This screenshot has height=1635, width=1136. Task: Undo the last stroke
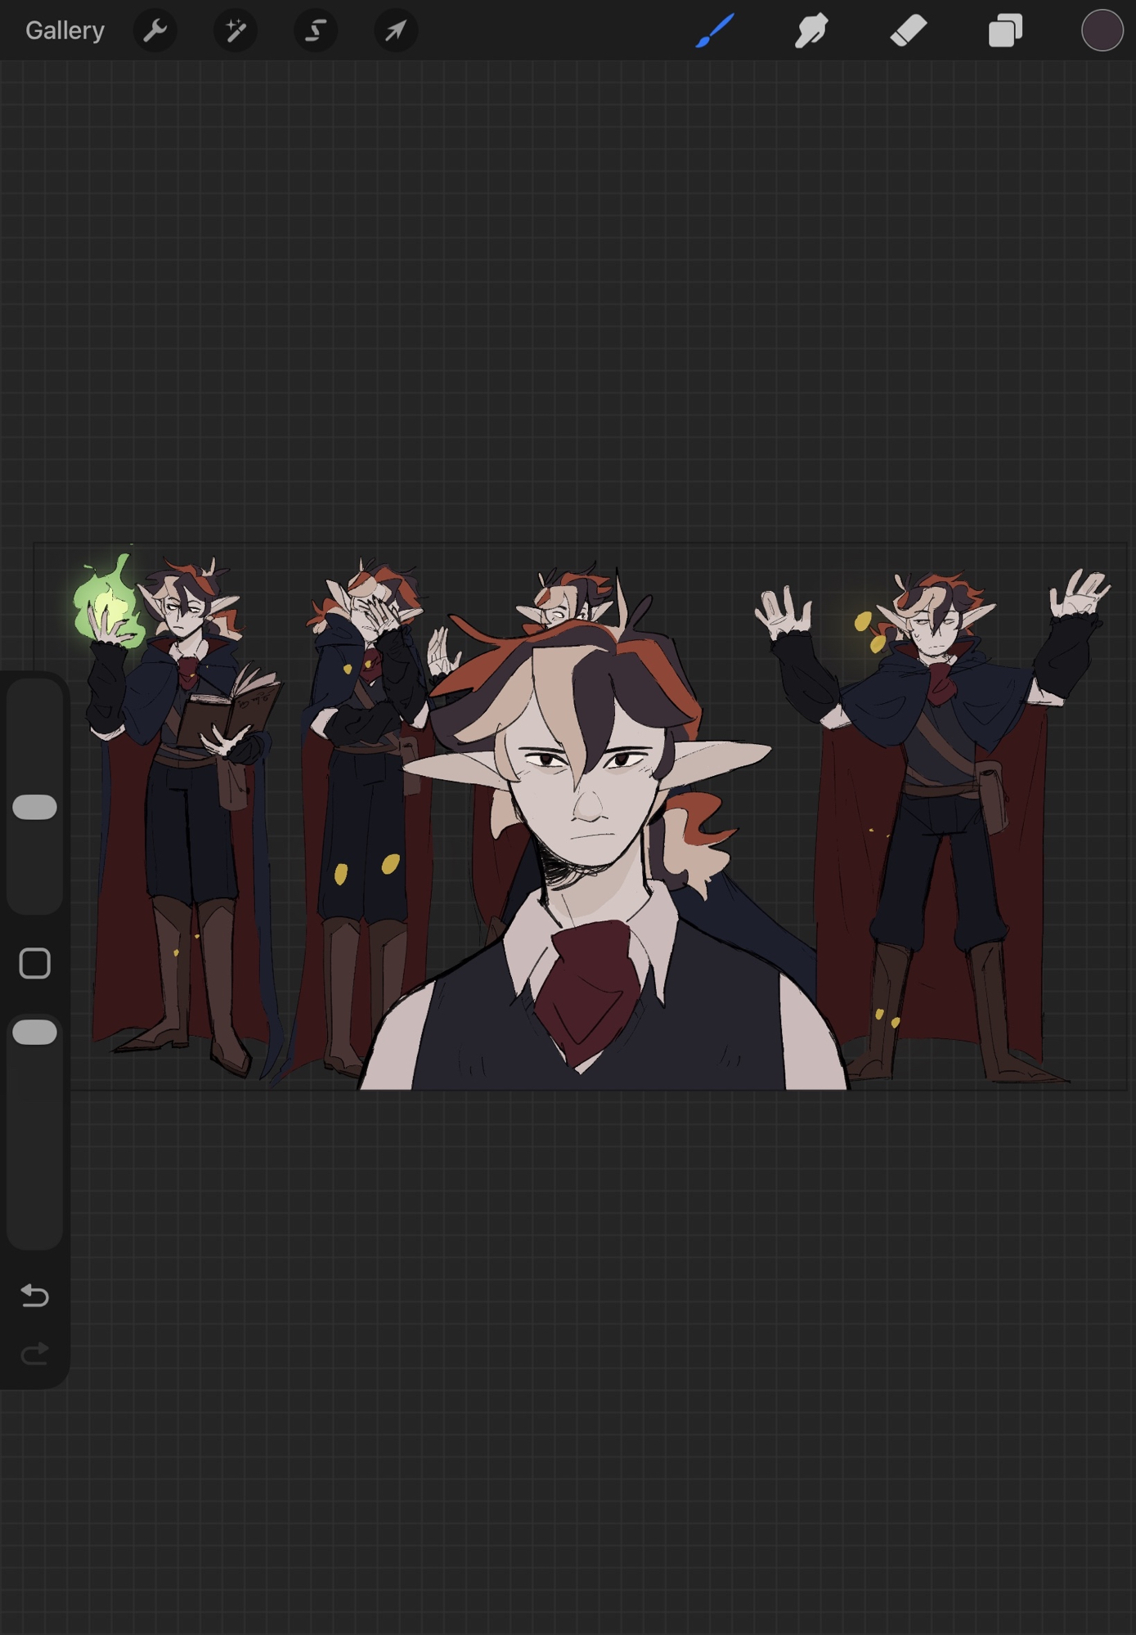tap(35, 1296)
